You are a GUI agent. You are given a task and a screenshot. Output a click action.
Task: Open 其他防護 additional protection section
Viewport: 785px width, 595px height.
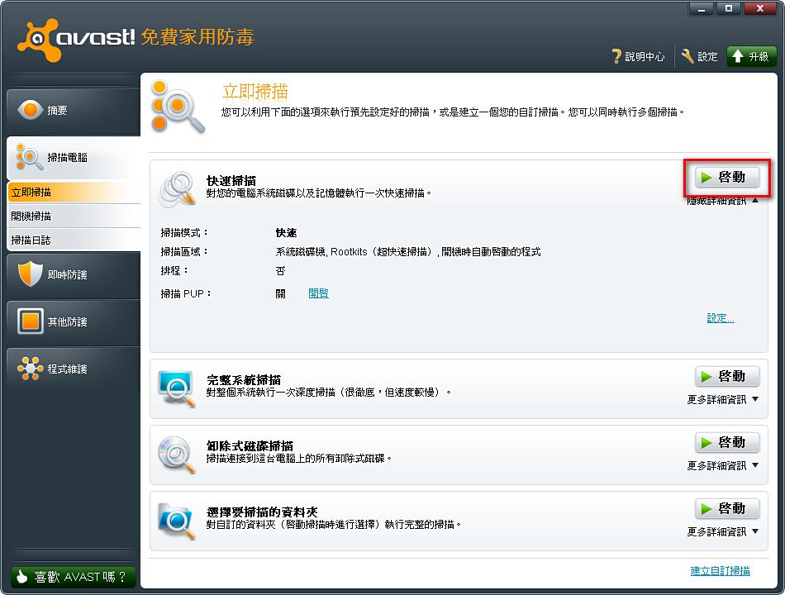tap(74, 321)
